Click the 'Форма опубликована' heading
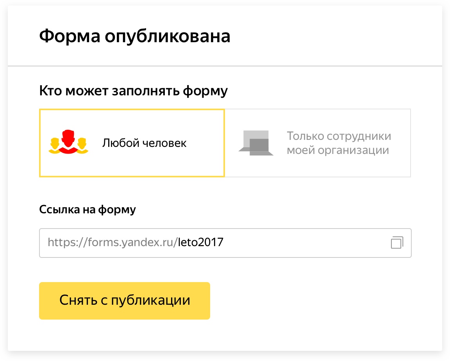The width and height of the screenshot is (450, 361). tap(135, 36)
